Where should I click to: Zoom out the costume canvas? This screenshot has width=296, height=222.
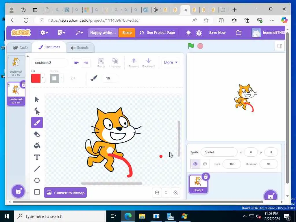point(157,193)
